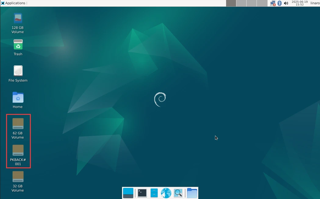Open the Bluetooth tray icon
Image resolution: width=320 pixels, height=199 pixels.
click(279, 3)
